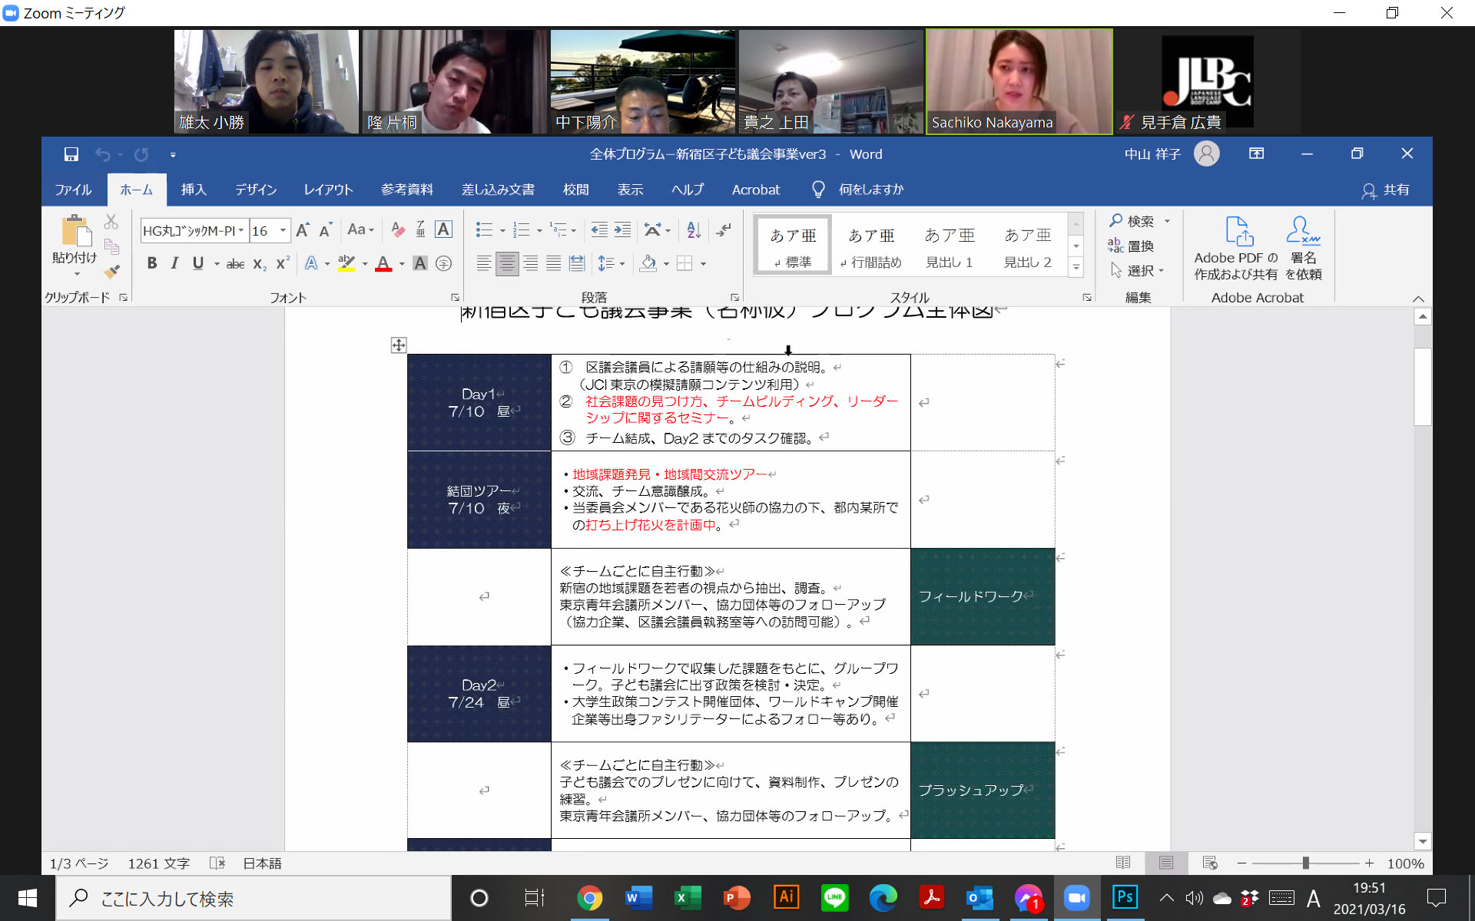Screen dimensions: 1475x921
Task: Click the 置換 replace button
Action: coord(1132,246)
